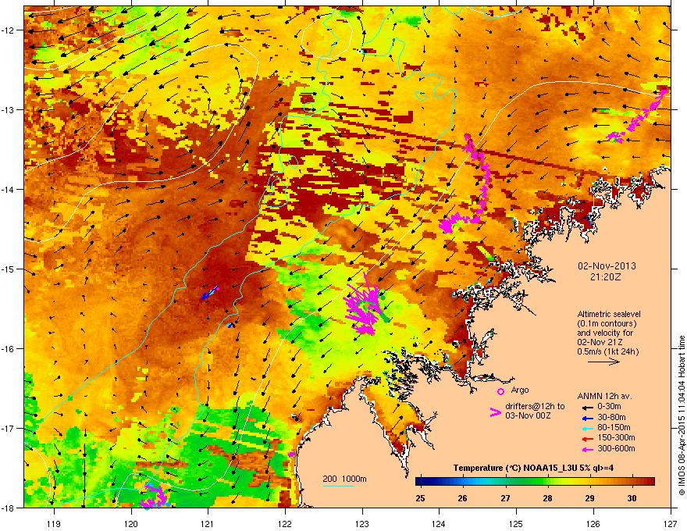Click the cyan 80-150m ANMN arrow
The width and height of the screenshot is (687, 531).
click(587, 428)
